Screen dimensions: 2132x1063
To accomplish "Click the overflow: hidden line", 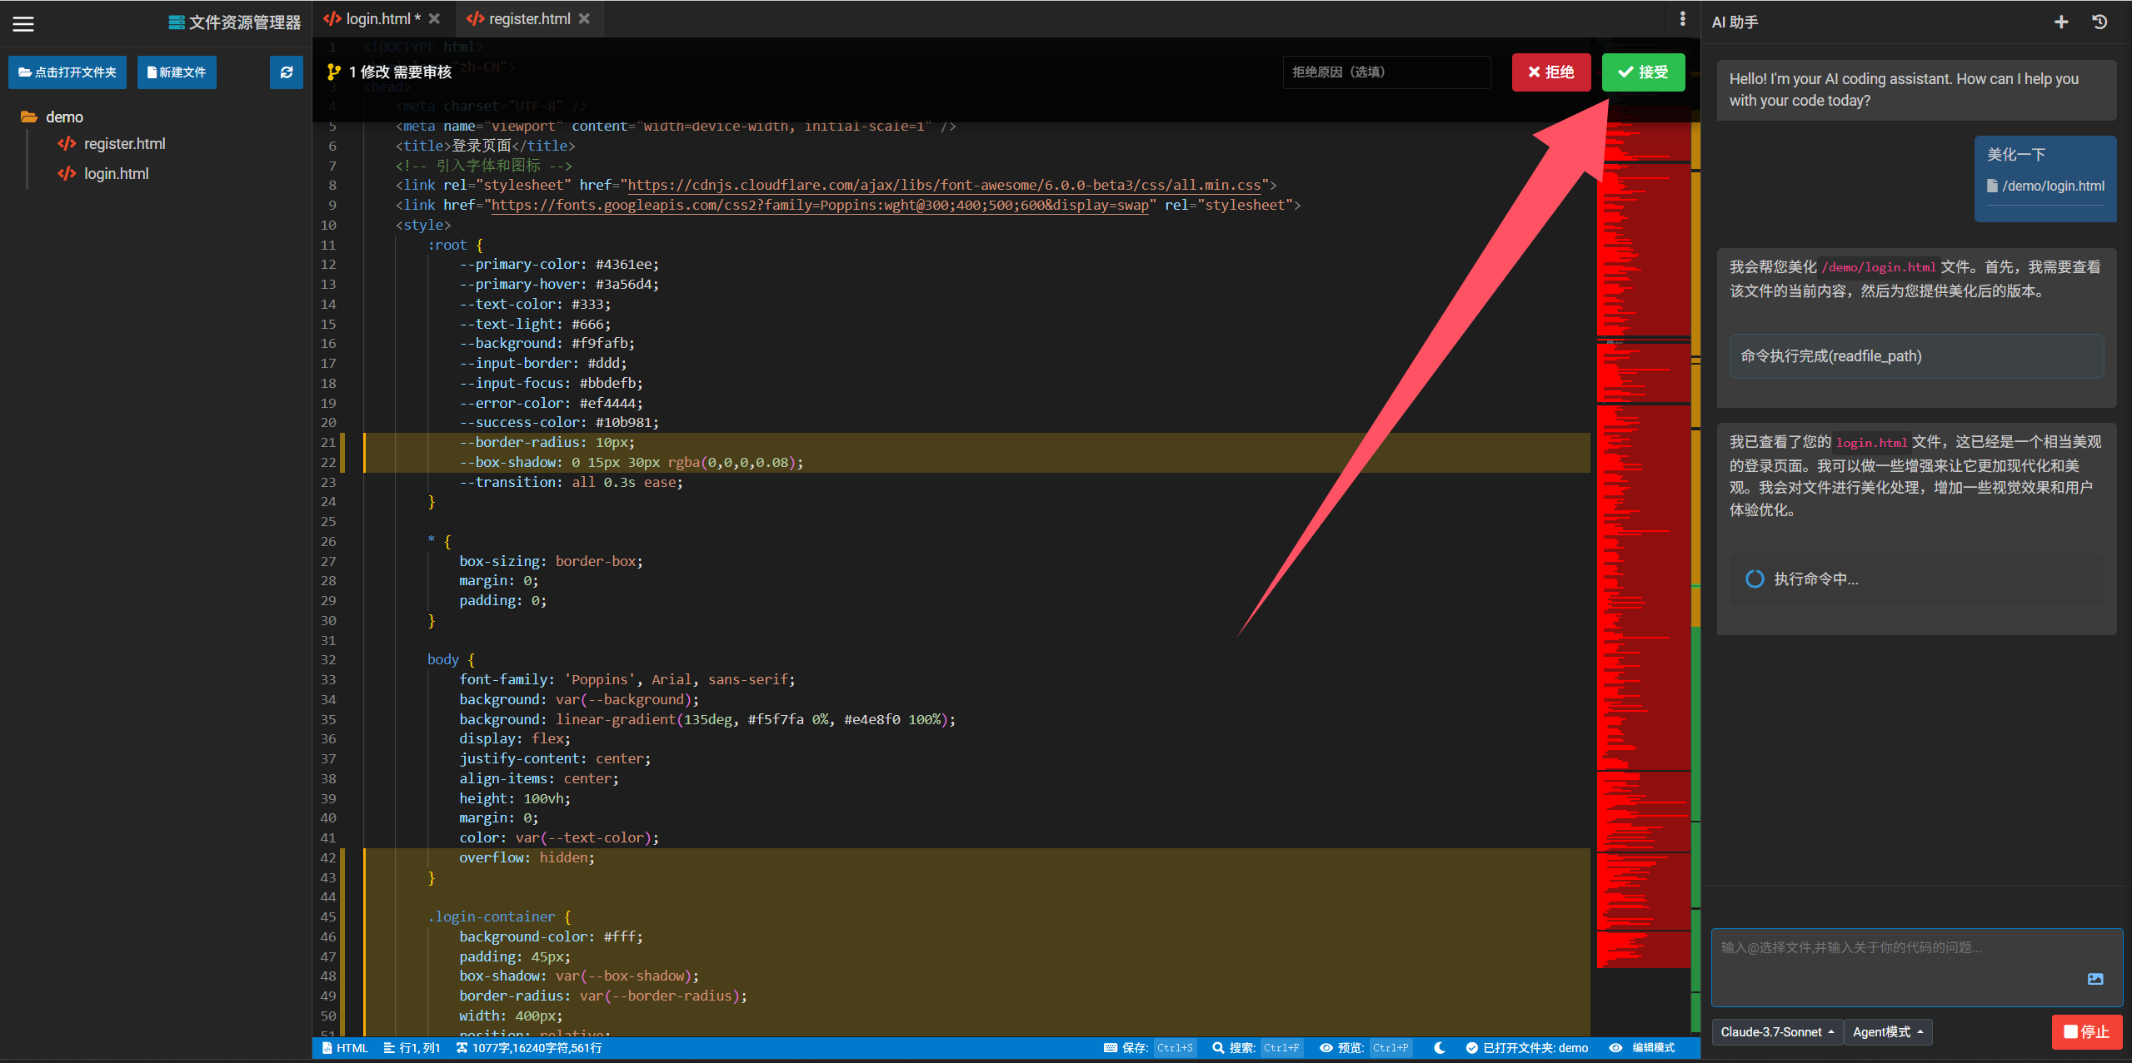I will [x=527, y=858].
